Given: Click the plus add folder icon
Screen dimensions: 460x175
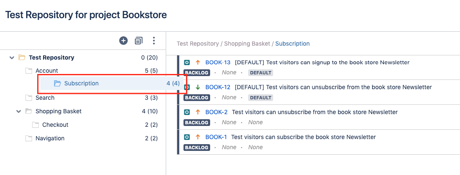Looking at the screenshot, I should point(123,41).
